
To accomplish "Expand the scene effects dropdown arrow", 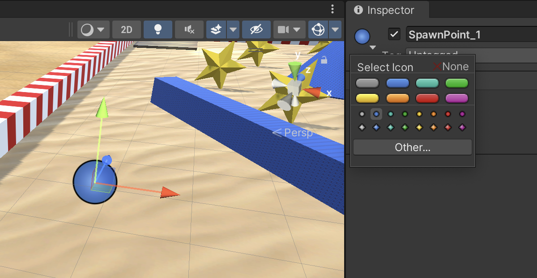I will pyautogui.click(x=233, y=30).
